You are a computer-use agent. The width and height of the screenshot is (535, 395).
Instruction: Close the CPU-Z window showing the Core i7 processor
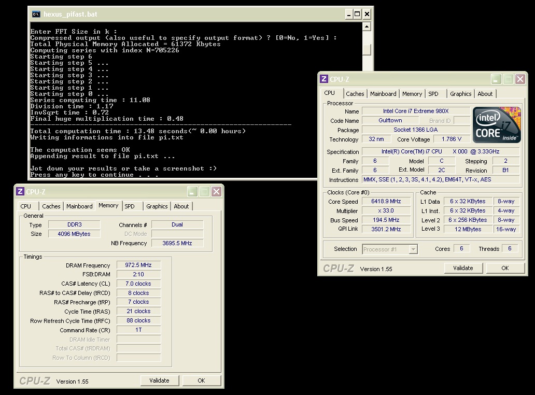pos(519,79)
